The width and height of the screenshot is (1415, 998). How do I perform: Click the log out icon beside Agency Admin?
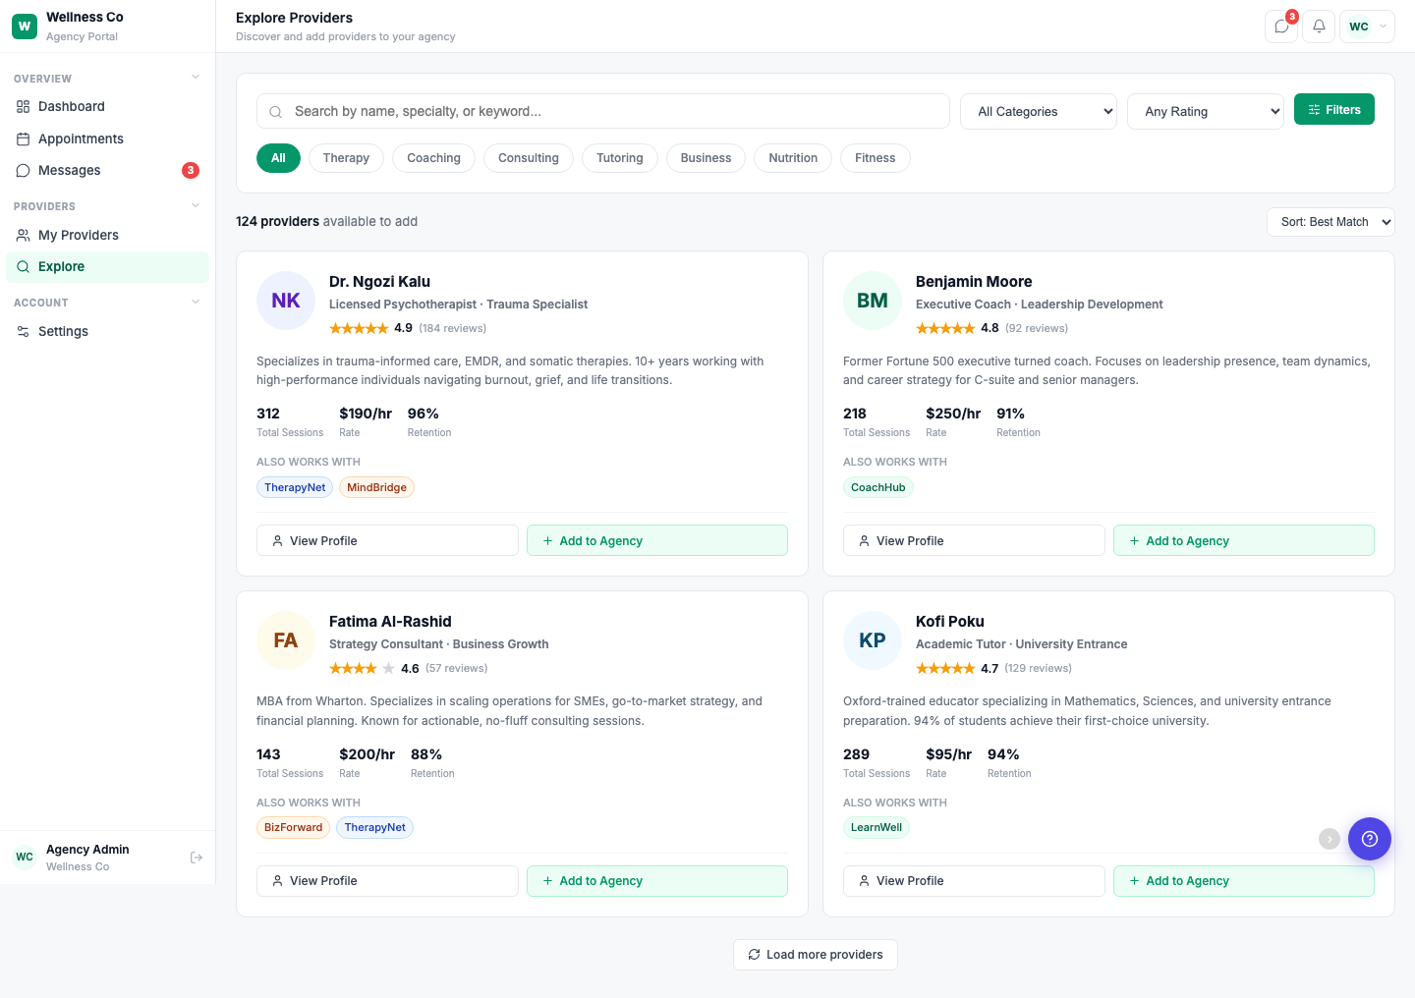(x=197, y=857)
